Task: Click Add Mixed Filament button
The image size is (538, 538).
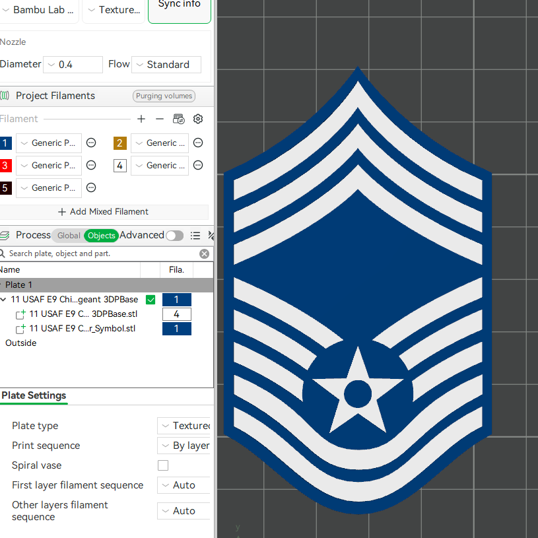Action: pos(104,212)
